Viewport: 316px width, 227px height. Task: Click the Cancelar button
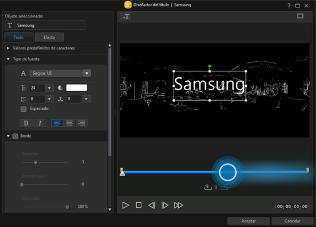(292, 221)
